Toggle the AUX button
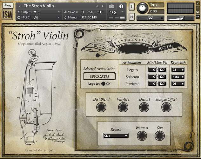The width and height of the screenshot is (201, 159). click(x=198, y=12)
